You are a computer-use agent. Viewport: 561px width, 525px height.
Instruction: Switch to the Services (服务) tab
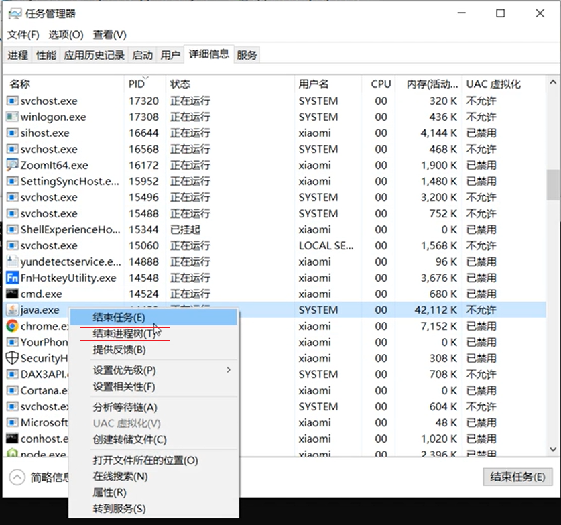point(247,55)
